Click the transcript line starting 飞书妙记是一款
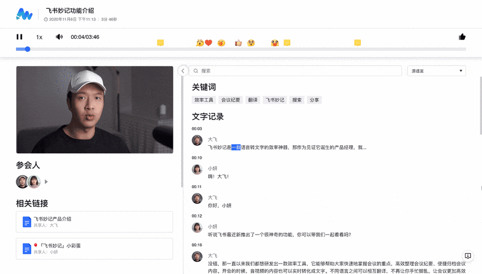This screenshot has height=274, width=482. tap(287, 147)
